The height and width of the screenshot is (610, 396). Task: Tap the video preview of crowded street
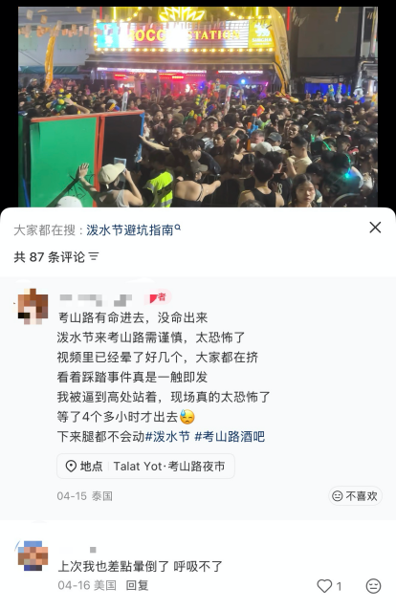198,106
